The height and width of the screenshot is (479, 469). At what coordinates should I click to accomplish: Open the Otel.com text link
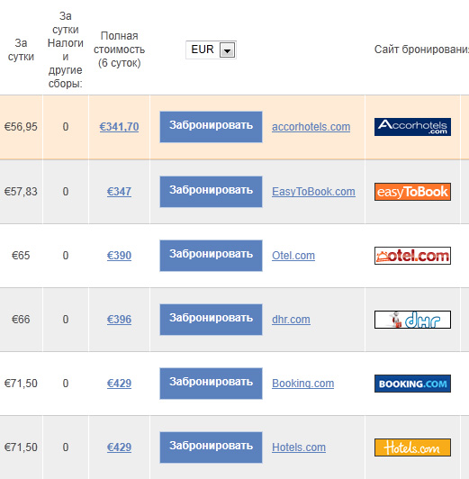(293, 256)
